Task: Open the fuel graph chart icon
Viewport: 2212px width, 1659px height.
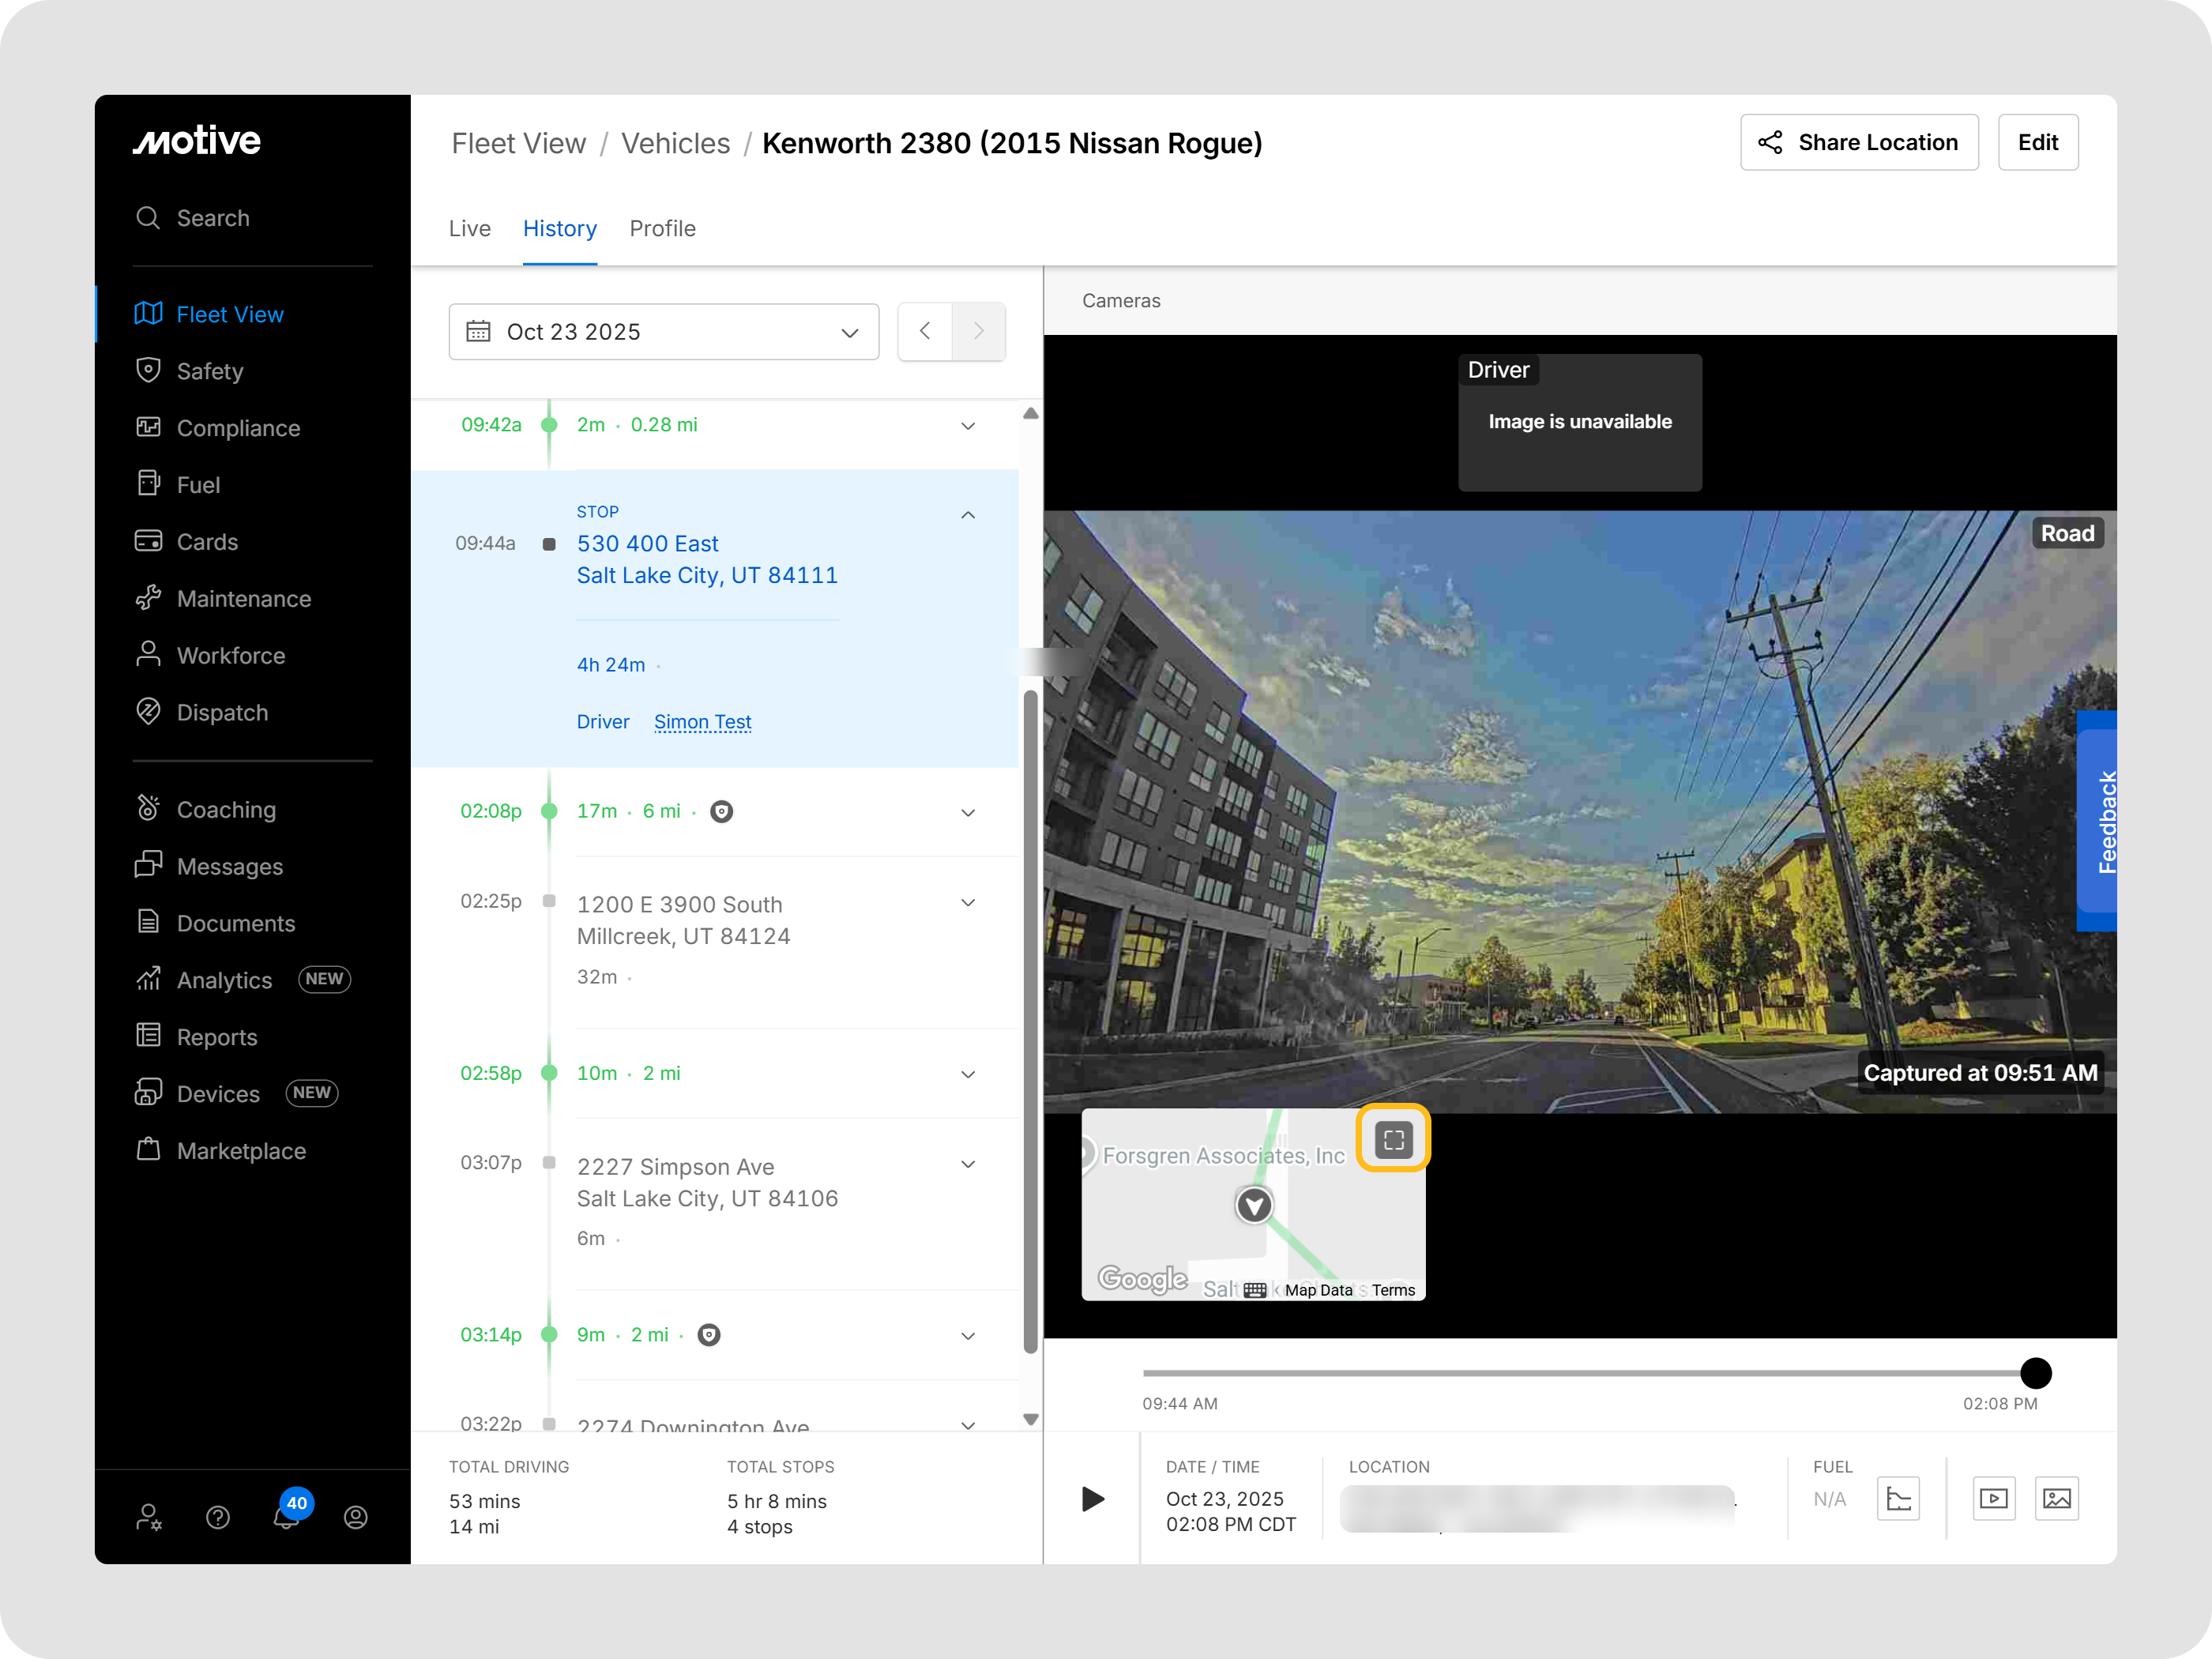Action: pos(1897,1497)
